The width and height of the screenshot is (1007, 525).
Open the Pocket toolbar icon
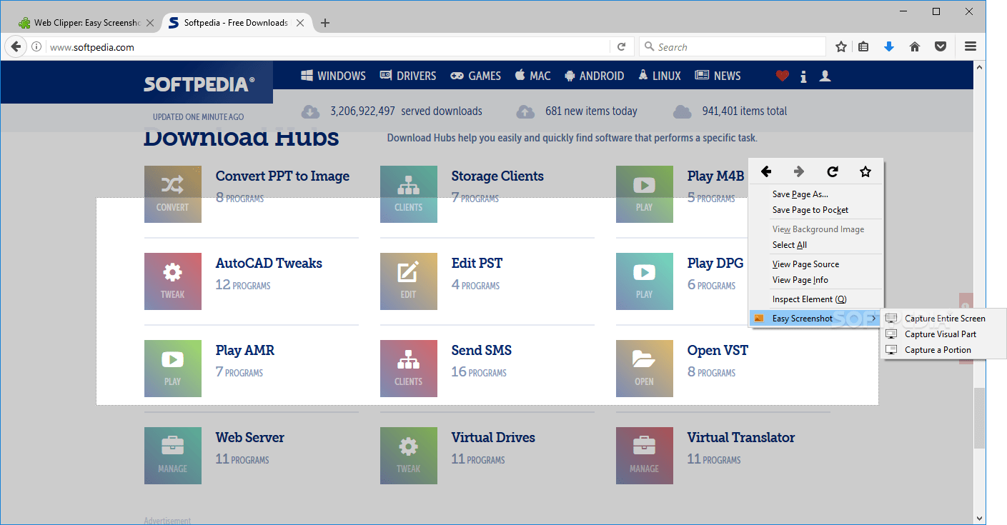click(941, 47)
